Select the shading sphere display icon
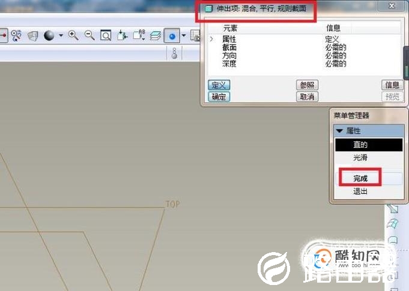 pos(49,35)
